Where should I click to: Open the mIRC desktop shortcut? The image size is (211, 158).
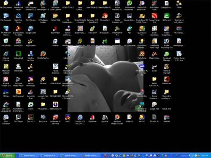click(x=68, y=118)
